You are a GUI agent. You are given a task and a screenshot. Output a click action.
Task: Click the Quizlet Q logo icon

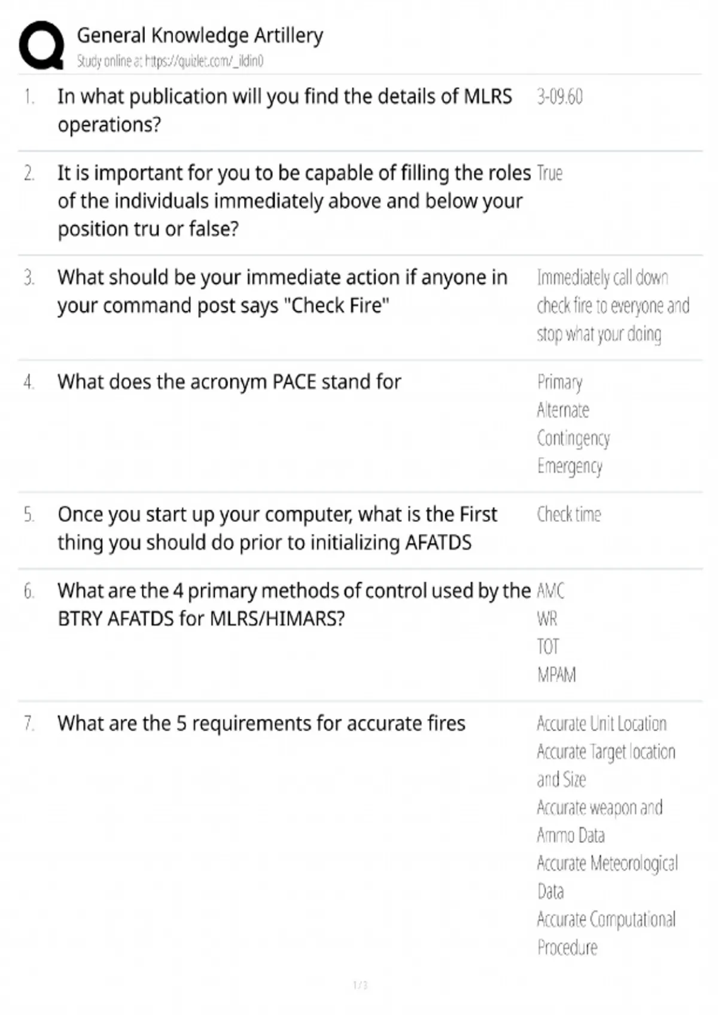[x=41, y=45]
